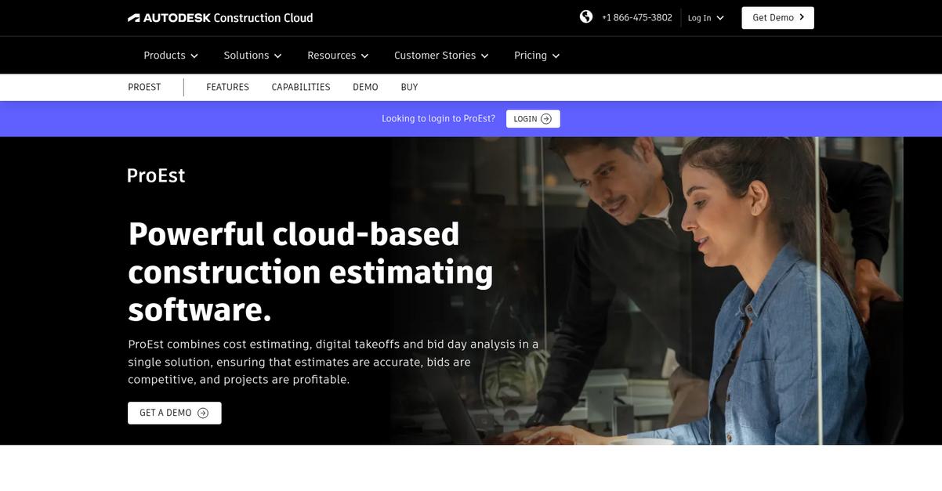The image size is (942, 491).
Task: Click 'Looking to login to ProEst?' text
Action: pos(438,119)
